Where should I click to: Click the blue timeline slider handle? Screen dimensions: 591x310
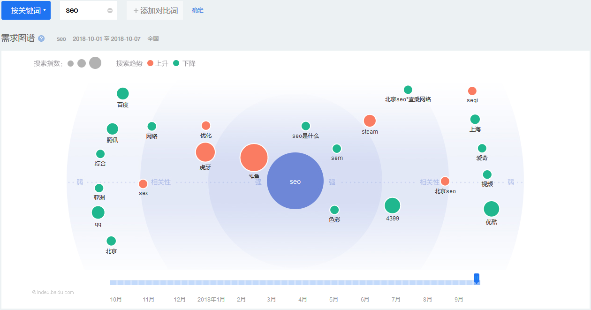click(x=477, y=279)
